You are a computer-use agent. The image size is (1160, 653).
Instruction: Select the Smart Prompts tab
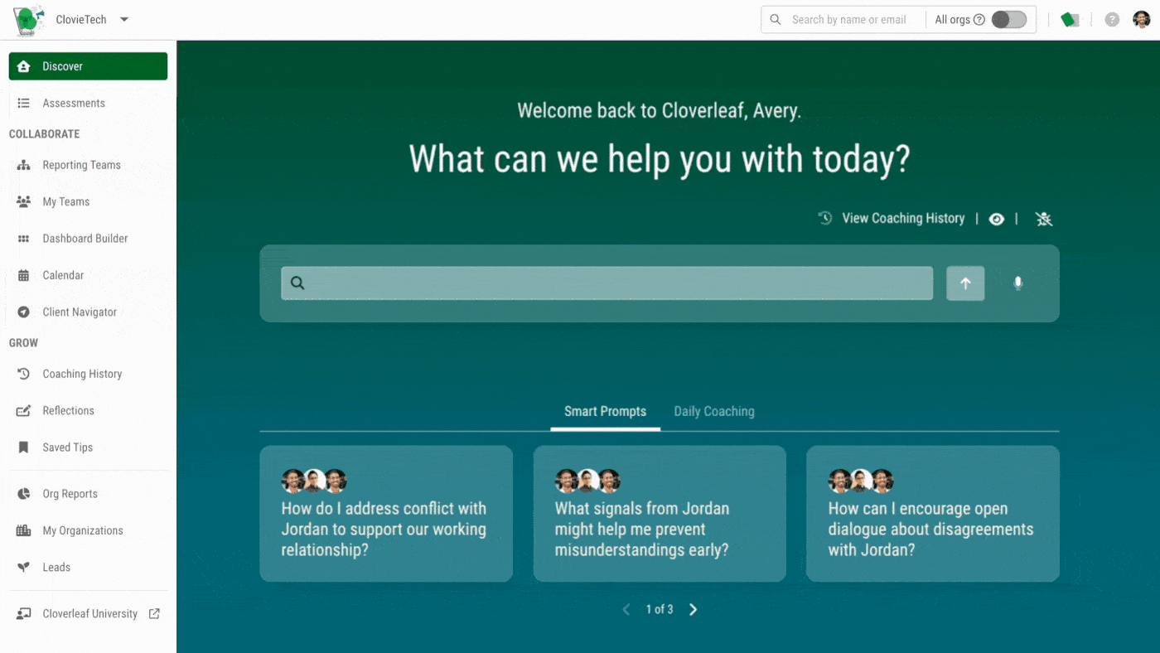(605, 412)
